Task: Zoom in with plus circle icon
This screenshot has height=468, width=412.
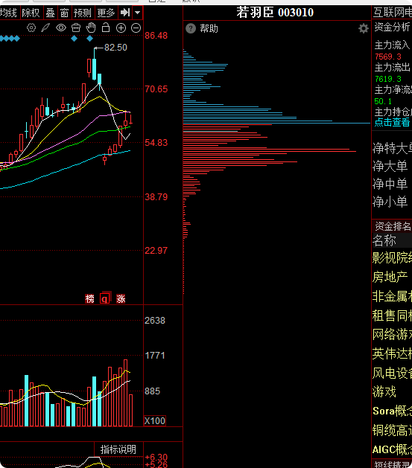Action: 121,28
